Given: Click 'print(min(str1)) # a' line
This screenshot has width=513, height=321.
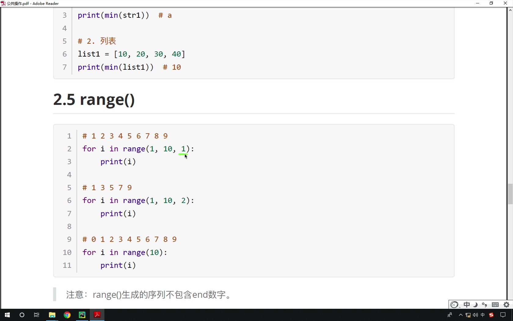Looking at the screenshot, I should (x=125, y=15).
